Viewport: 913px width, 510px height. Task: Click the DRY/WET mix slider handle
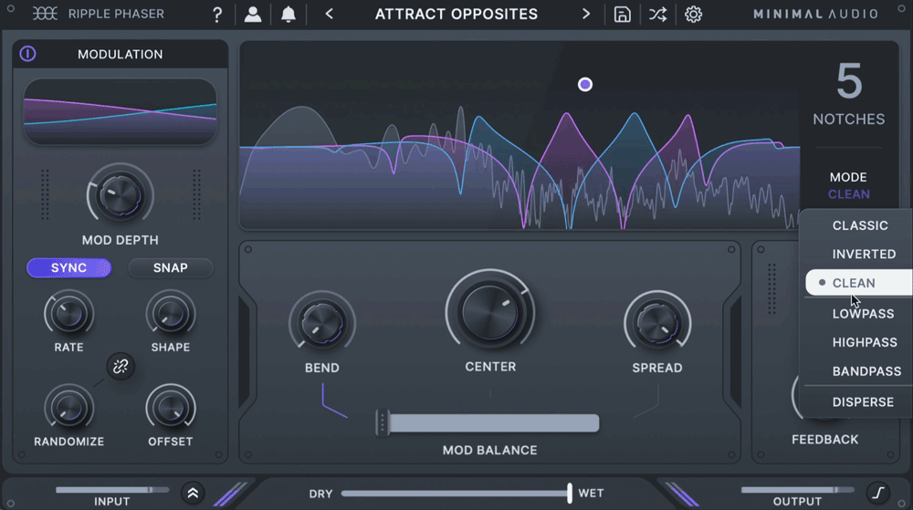(x=570, y=494)
